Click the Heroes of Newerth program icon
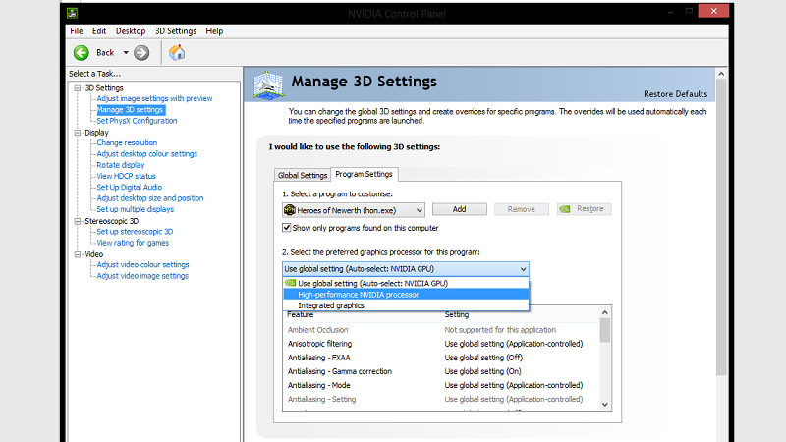 coord(290,209)
